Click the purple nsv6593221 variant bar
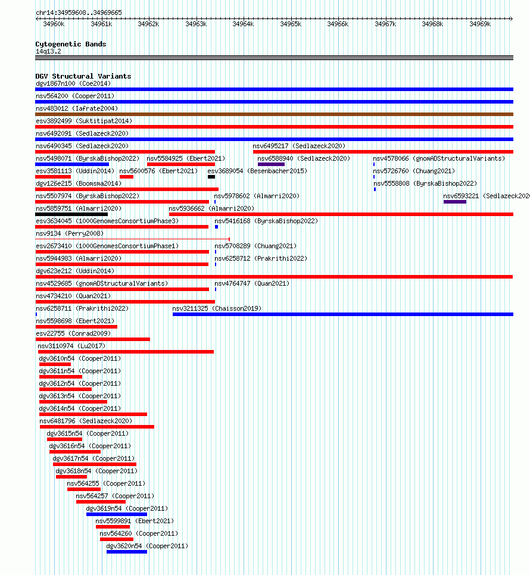Screen dimensions: 530x575 click(455, 202)
